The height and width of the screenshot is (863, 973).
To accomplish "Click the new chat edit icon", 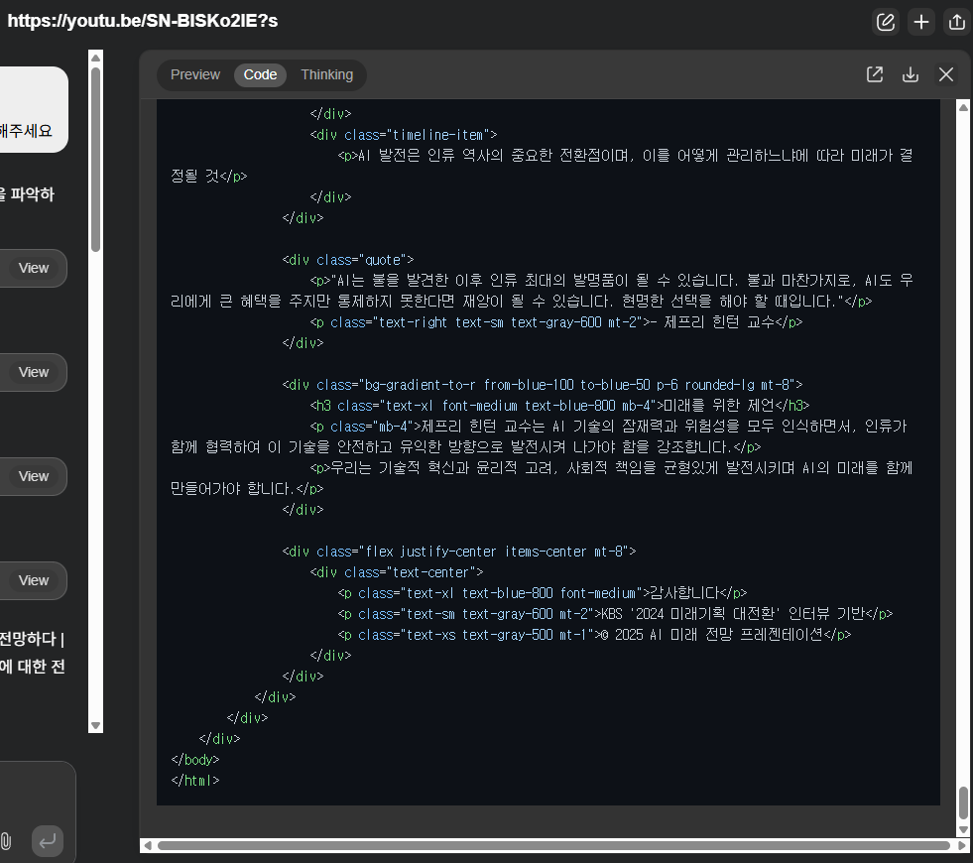I will pyautogui.click(x=886, y=23).
